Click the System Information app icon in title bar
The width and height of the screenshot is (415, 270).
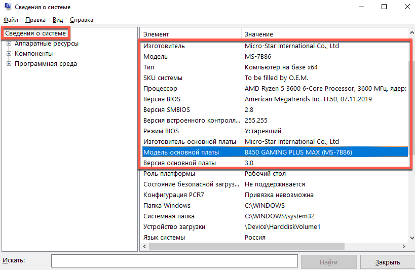pyautogui.click(x=7, y=7)
